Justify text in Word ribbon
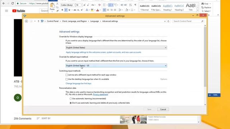Screen dimensions: 230x129 tap(115, 10)
